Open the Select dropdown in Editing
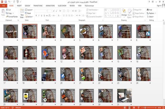Viewport: 165px width, 109px height. point(150,17)
